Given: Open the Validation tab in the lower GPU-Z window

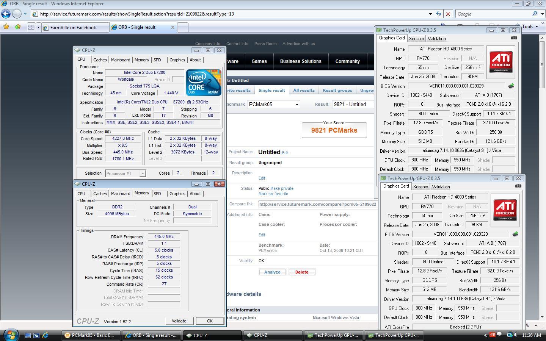Looking at the screenshot, I should pyautogui.click(x=441, y=187).
